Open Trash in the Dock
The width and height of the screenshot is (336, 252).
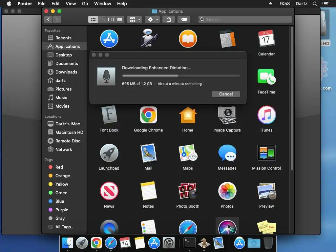pos(268,243)
